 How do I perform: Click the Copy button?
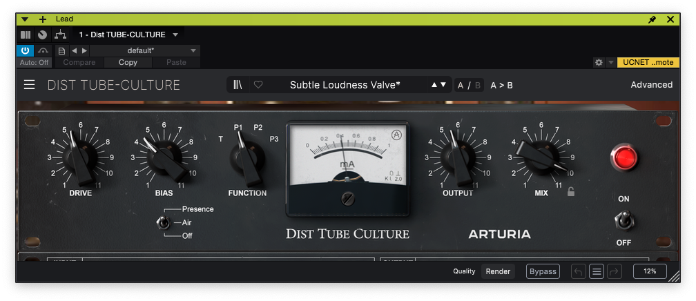coord(128,63)
